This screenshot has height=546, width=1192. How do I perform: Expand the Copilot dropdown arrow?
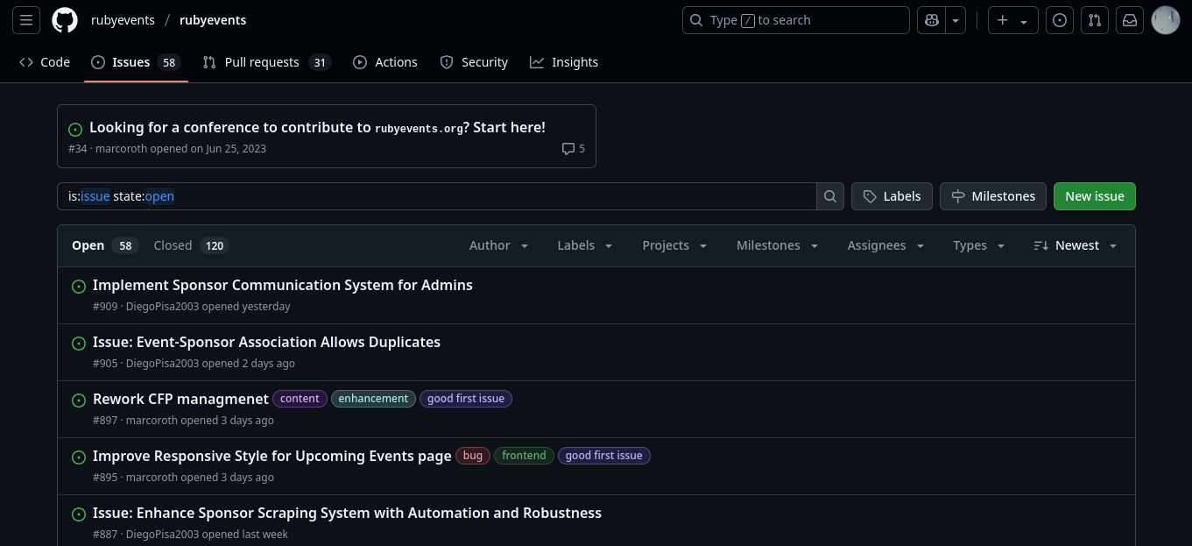coord(956,20)
